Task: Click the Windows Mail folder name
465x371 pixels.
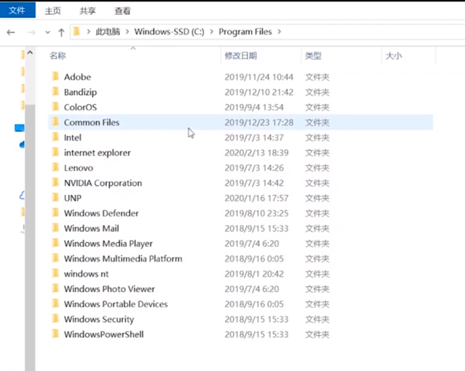Action: coord(92,228)
